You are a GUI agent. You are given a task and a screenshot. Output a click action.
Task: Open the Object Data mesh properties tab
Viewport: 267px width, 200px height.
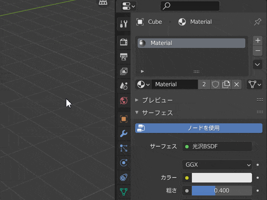pyautogui.click(x=123, y=192)
